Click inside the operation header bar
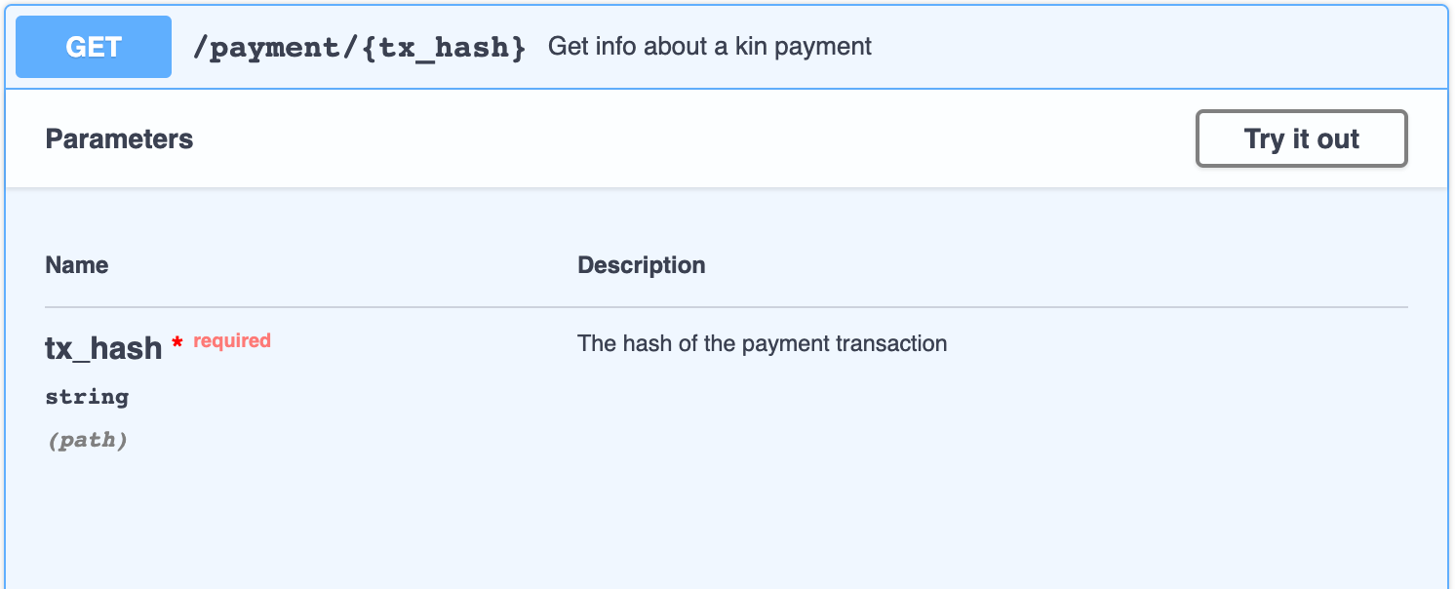The width and height of the screenshot is (1455, 589). [x=975, y=46]
